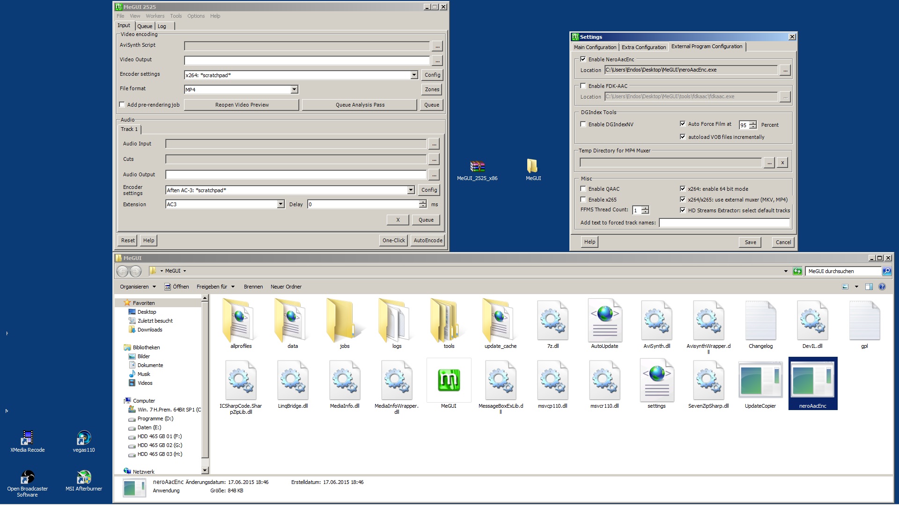Select vegas110 desktop shortcut
This screenshot has width=899, height=505.
84,441
